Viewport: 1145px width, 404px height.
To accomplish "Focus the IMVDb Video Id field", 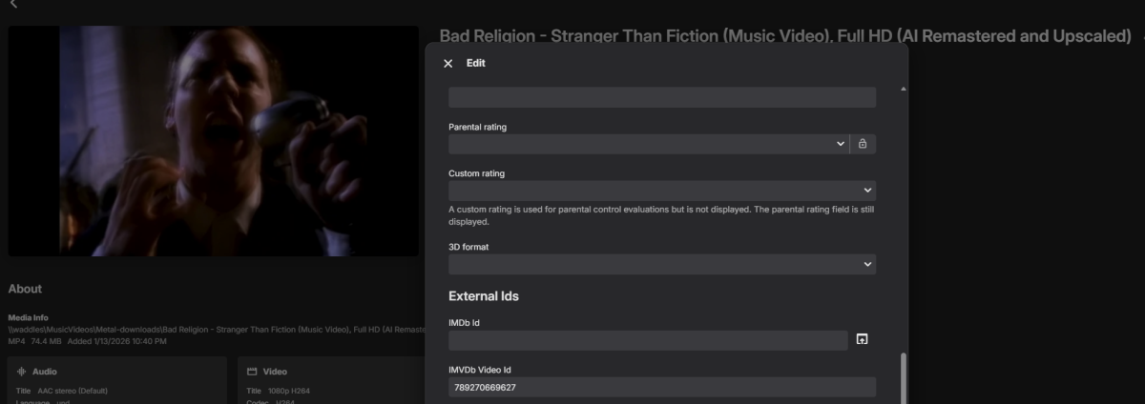I will pyautogui.click(x=662, y=387).
